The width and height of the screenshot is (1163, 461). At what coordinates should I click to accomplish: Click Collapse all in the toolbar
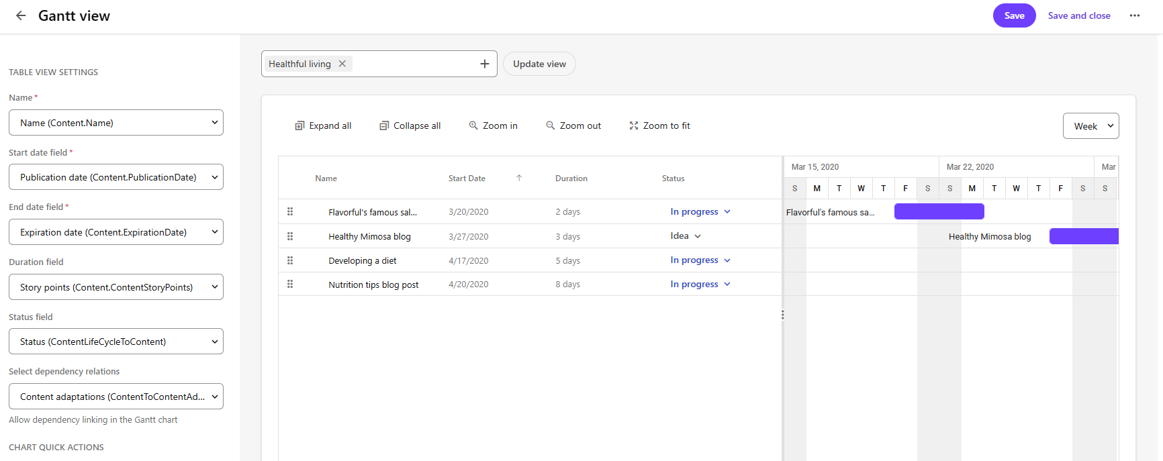click(x=410, y=125)
